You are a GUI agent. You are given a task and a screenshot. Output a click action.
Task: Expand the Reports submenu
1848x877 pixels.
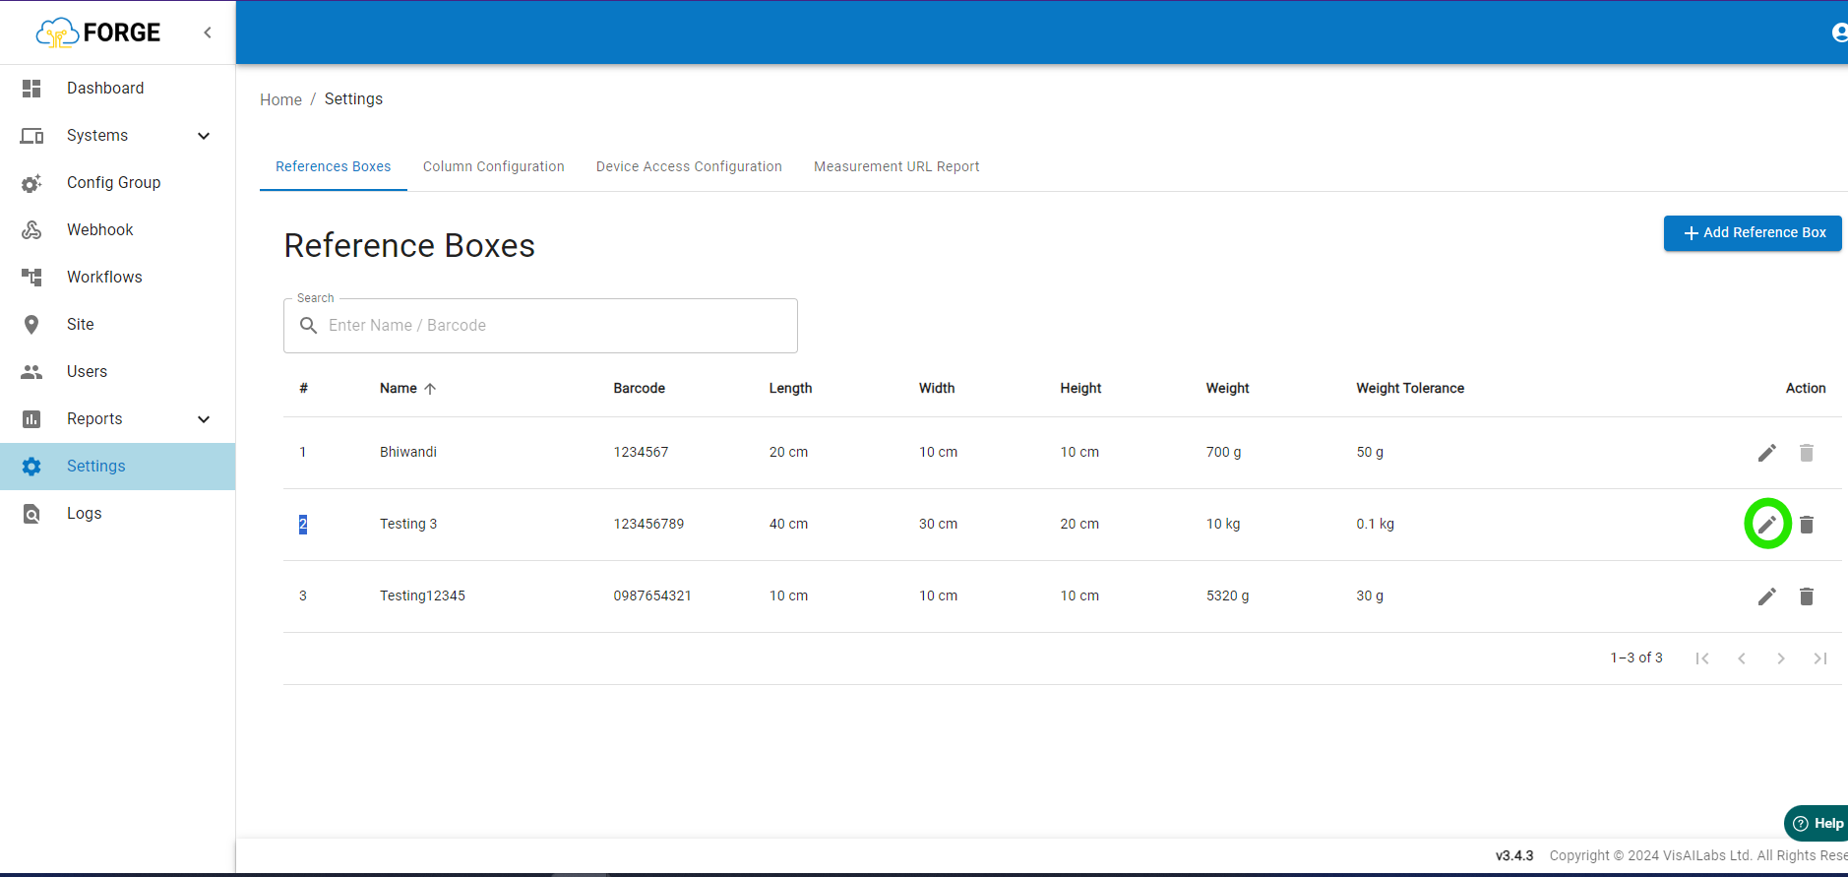point(204,419)
